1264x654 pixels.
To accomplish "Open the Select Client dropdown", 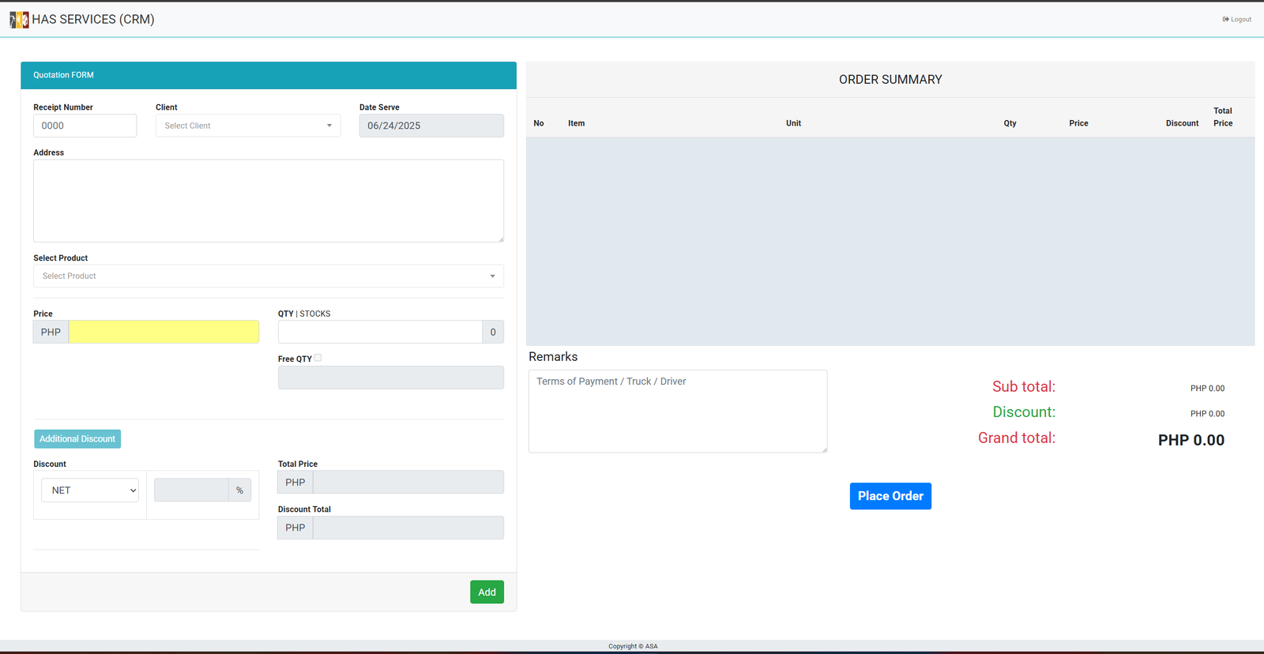I will (248, 126).
